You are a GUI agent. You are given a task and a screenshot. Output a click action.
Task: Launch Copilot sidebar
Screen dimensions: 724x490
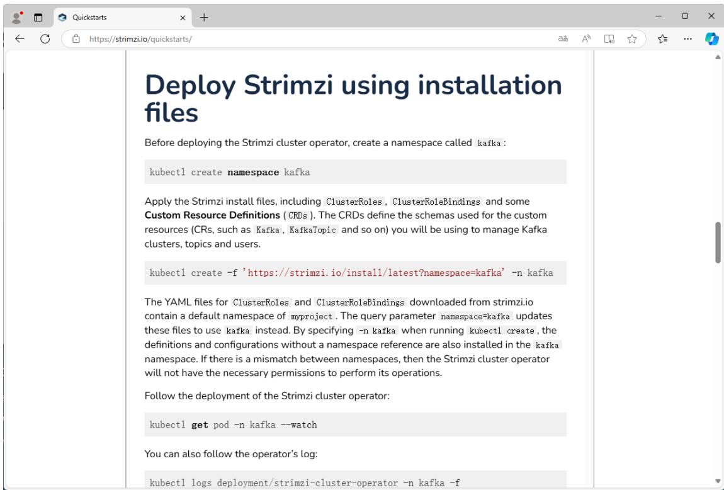(x=711, y=39)
